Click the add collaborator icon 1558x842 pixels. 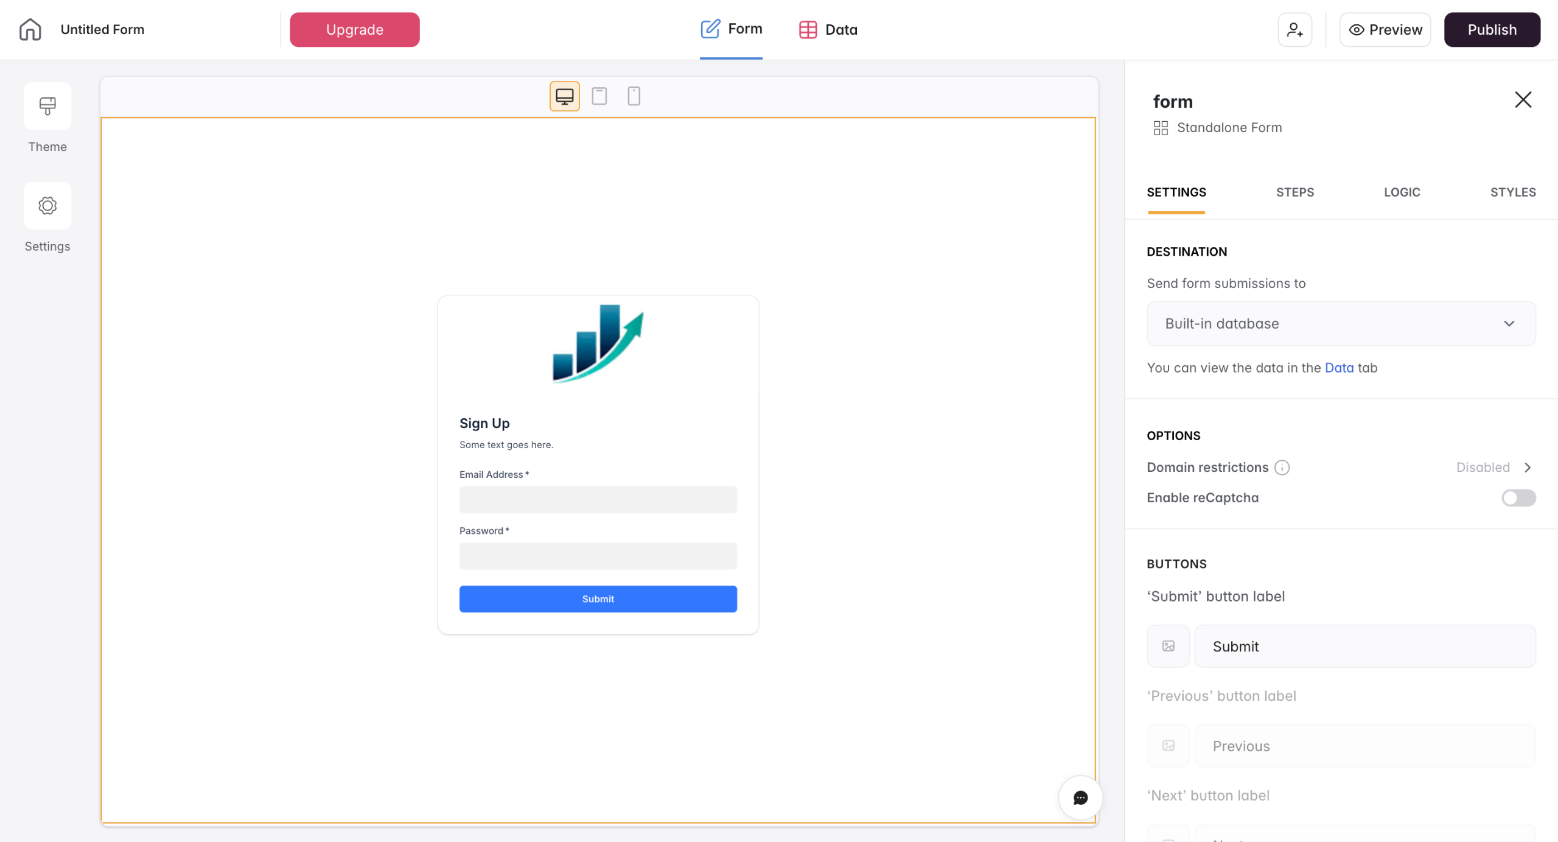coord(1294,29)
